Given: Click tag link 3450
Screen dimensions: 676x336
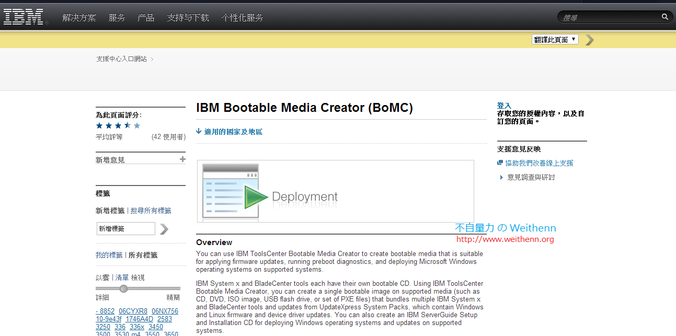Looking at the screenshot, I should click(156, 327).
